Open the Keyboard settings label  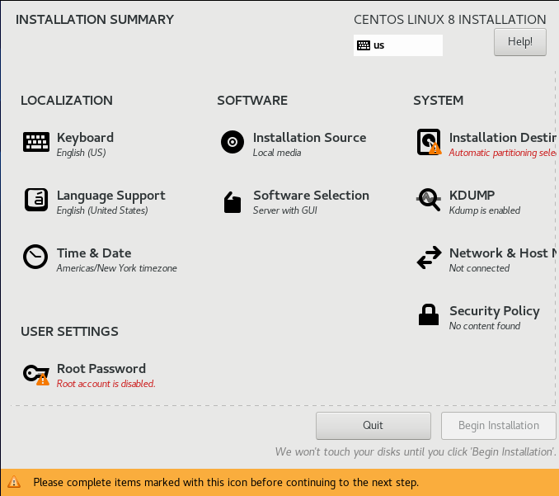(x=85, y=138)
